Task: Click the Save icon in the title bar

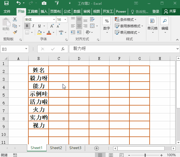Action: [x=6, y=3]
